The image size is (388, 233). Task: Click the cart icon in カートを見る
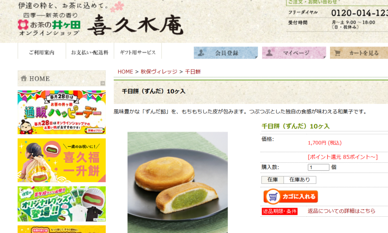click(x=337, y=53)
